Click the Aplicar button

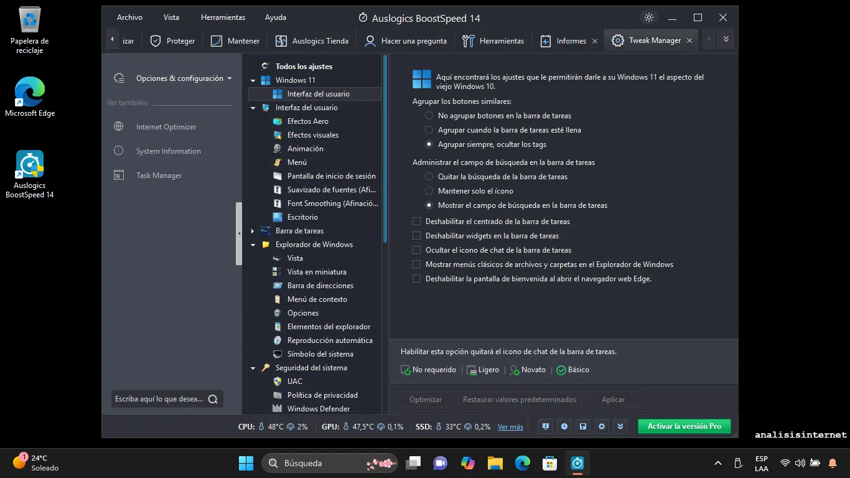[x=613, y=400]
